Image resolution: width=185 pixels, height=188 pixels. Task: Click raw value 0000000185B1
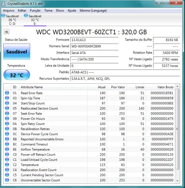pyautogui.click(x=162, y=93)
